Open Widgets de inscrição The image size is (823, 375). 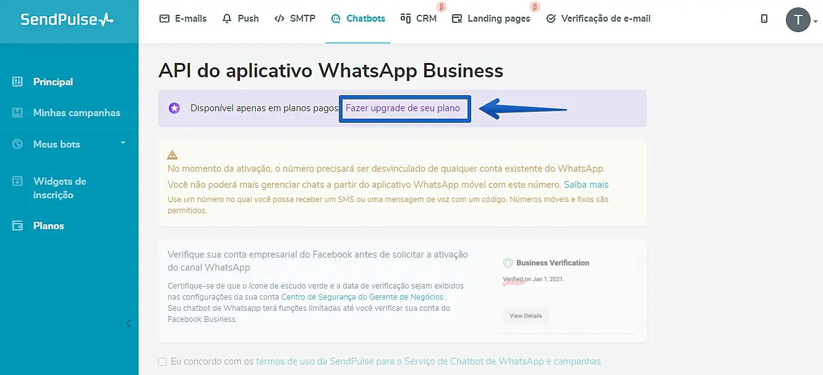coord(60,188)
